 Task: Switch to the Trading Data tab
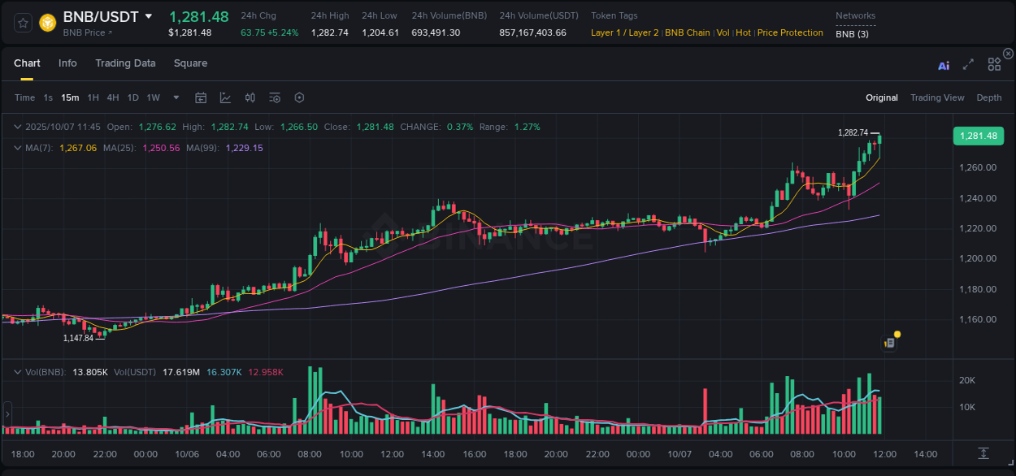click(125, 63)
